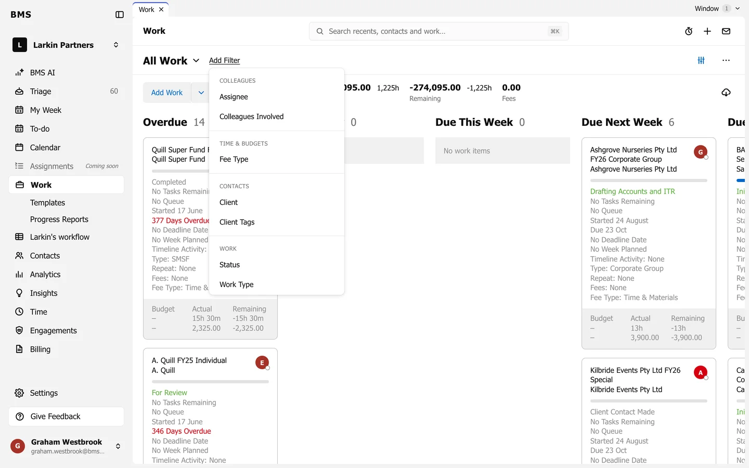749x468 pixels.
Task: Close the Work tab
Action: 161,9
